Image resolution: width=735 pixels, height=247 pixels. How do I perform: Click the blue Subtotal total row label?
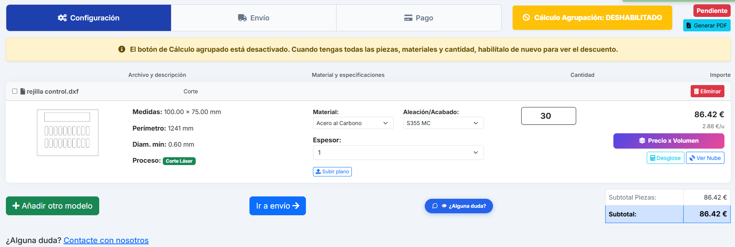click(622, 214)
